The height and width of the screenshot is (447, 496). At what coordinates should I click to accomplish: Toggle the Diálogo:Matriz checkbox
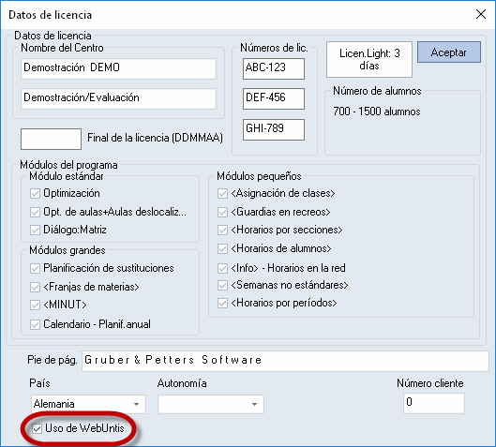coord(35,230)
